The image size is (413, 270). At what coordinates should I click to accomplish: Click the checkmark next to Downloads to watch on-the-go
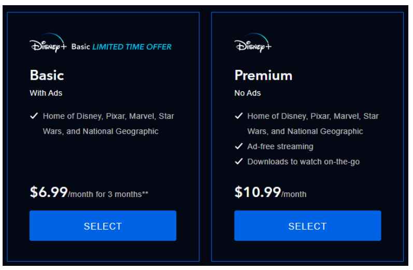coord(239,162)
